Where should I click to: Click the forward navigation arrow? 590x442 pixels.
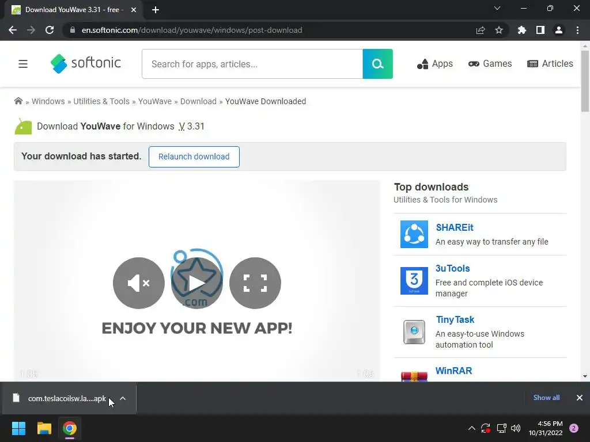[x=31, y=30]
